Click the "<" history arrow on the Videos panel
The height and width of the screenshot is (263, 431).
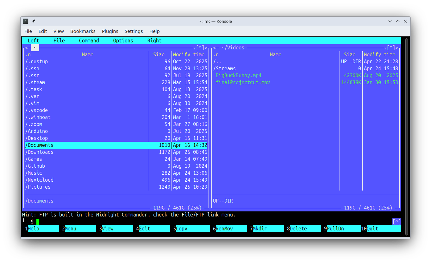click(214, 47)
